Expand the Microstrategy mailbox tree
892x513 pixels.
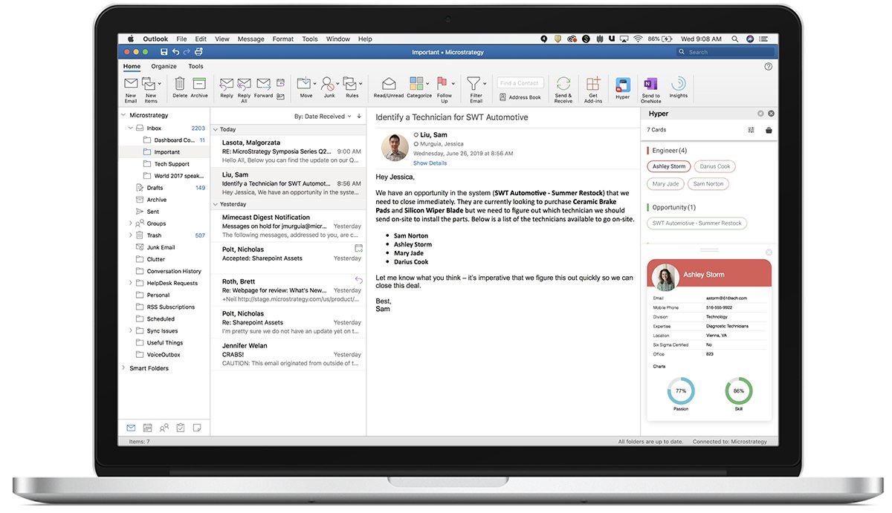coord(123,116)
